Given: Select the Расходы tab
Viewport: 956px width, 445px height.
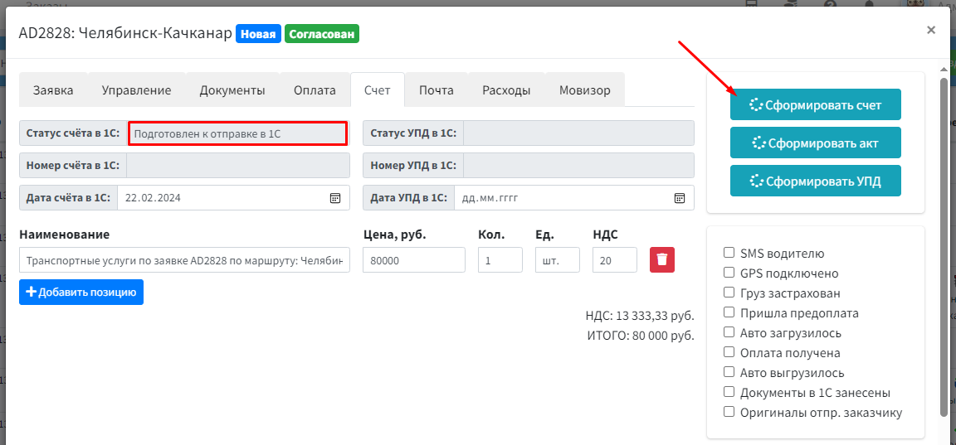Looking at the screenshot, I should coord(507,90).
